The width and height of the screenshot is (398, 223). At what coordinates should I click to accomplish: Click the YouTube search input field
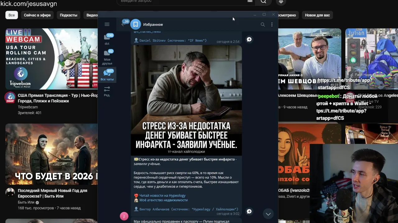(186, 2)
